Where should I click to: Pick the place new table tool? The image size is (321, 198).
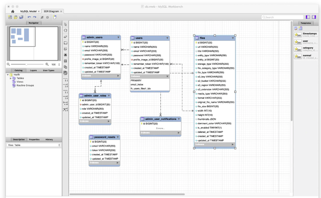coord(66,61)
